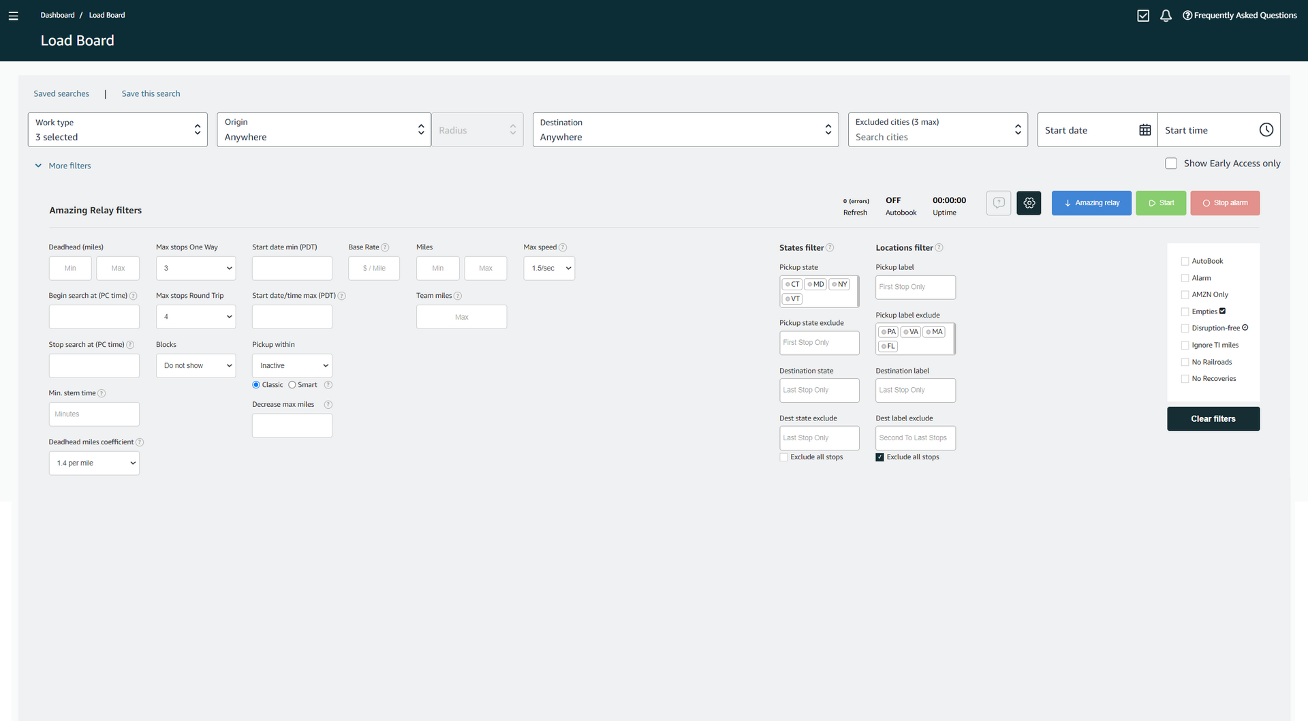Select the Smart radio option
Image resolution: width=1308 pixels, height=721 pixels.
point(292,385)
